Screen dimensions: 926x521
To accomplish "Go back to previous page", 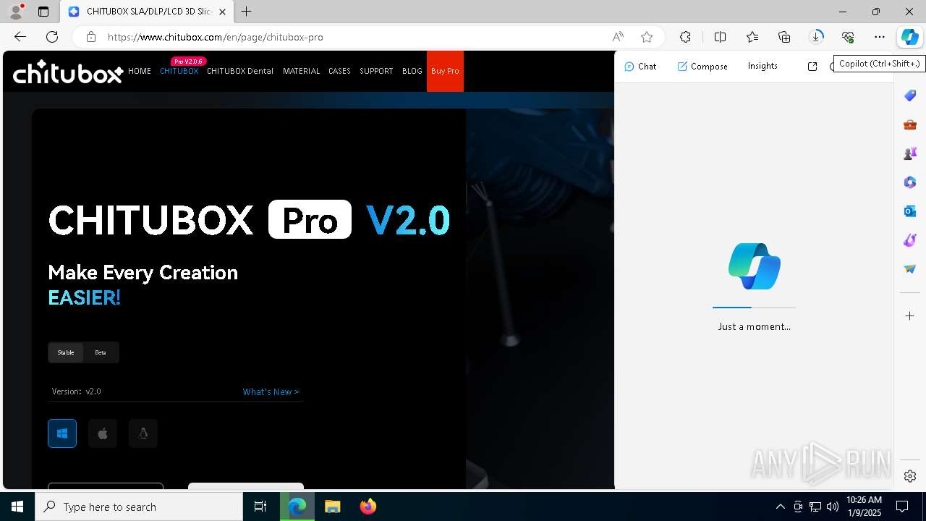I will (x=20, y=37).
